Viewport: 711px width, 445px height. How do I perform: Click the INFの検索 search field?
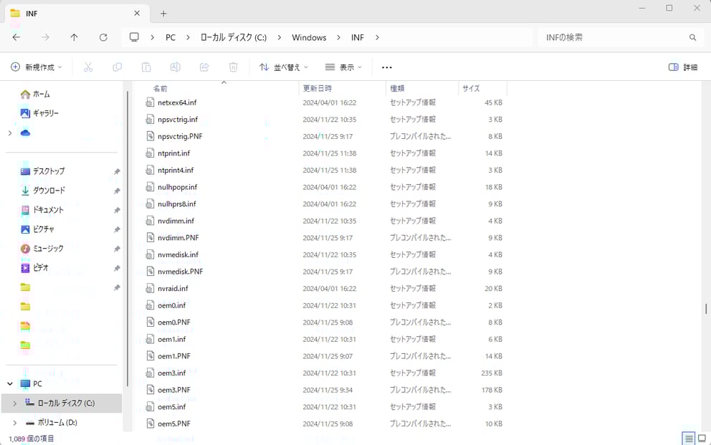(x=613, y=37)
